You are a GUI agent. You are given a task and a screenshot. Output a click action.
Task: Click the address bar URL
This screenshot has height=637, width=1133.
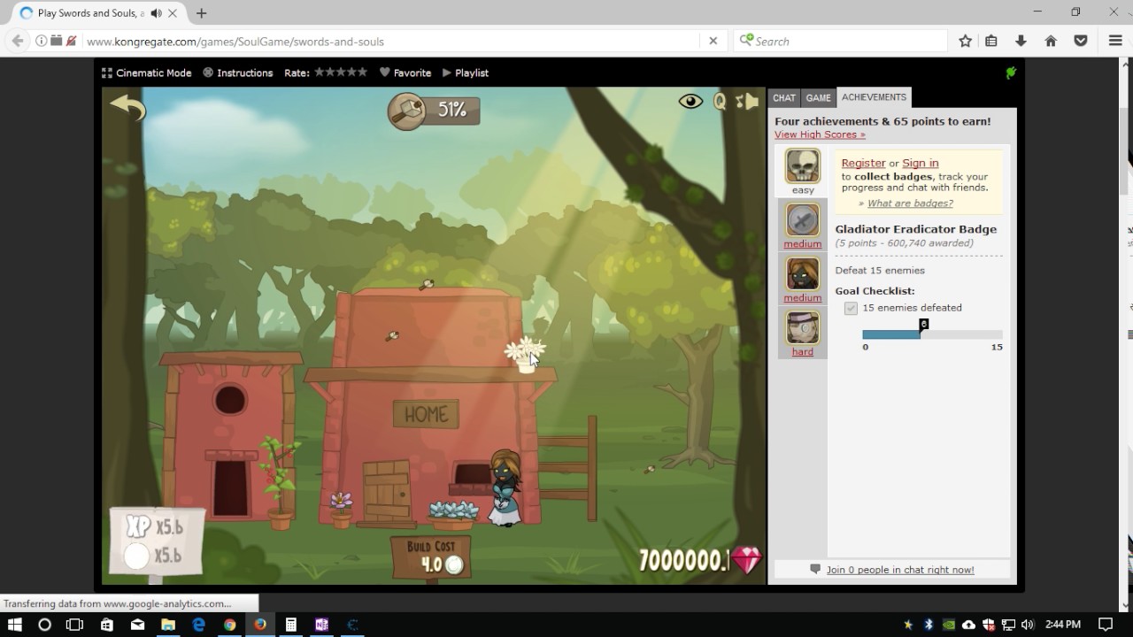coord(235,42)
